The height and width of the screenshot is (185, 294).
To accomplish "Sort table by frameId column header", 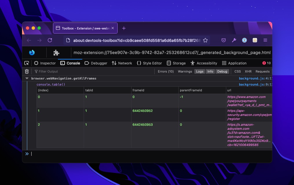I will (x=155, y=90).
